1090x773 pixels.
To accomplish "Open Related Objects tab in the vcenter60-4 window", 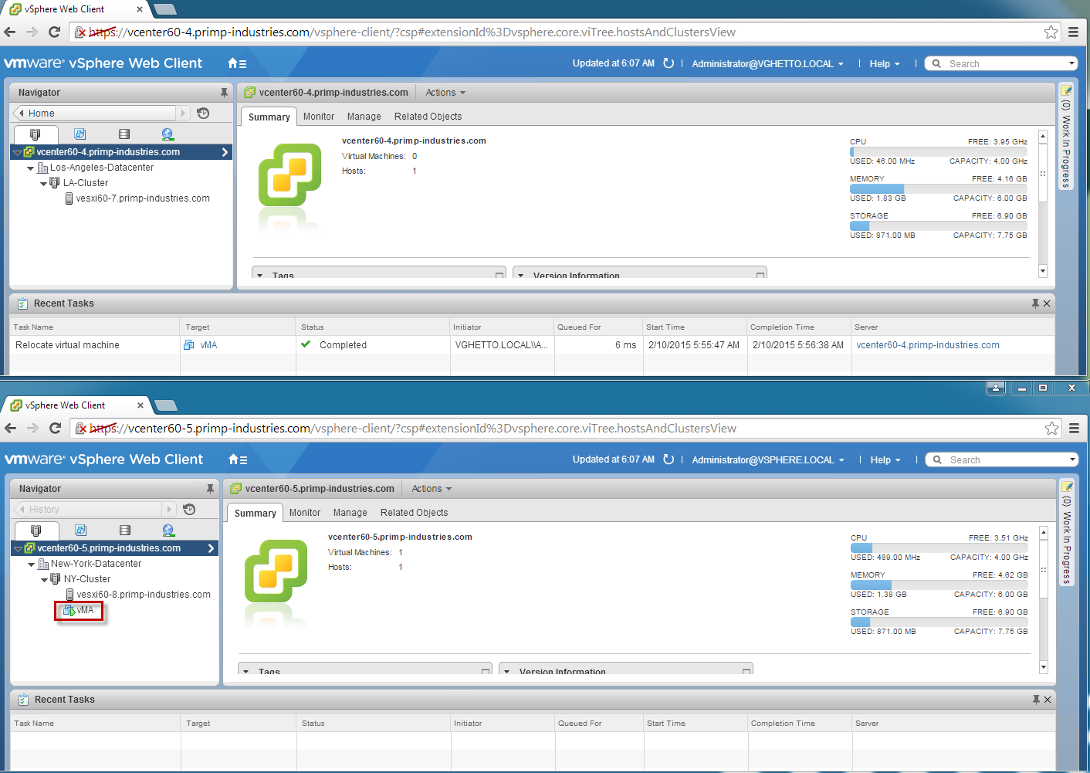I will [428, 117].
